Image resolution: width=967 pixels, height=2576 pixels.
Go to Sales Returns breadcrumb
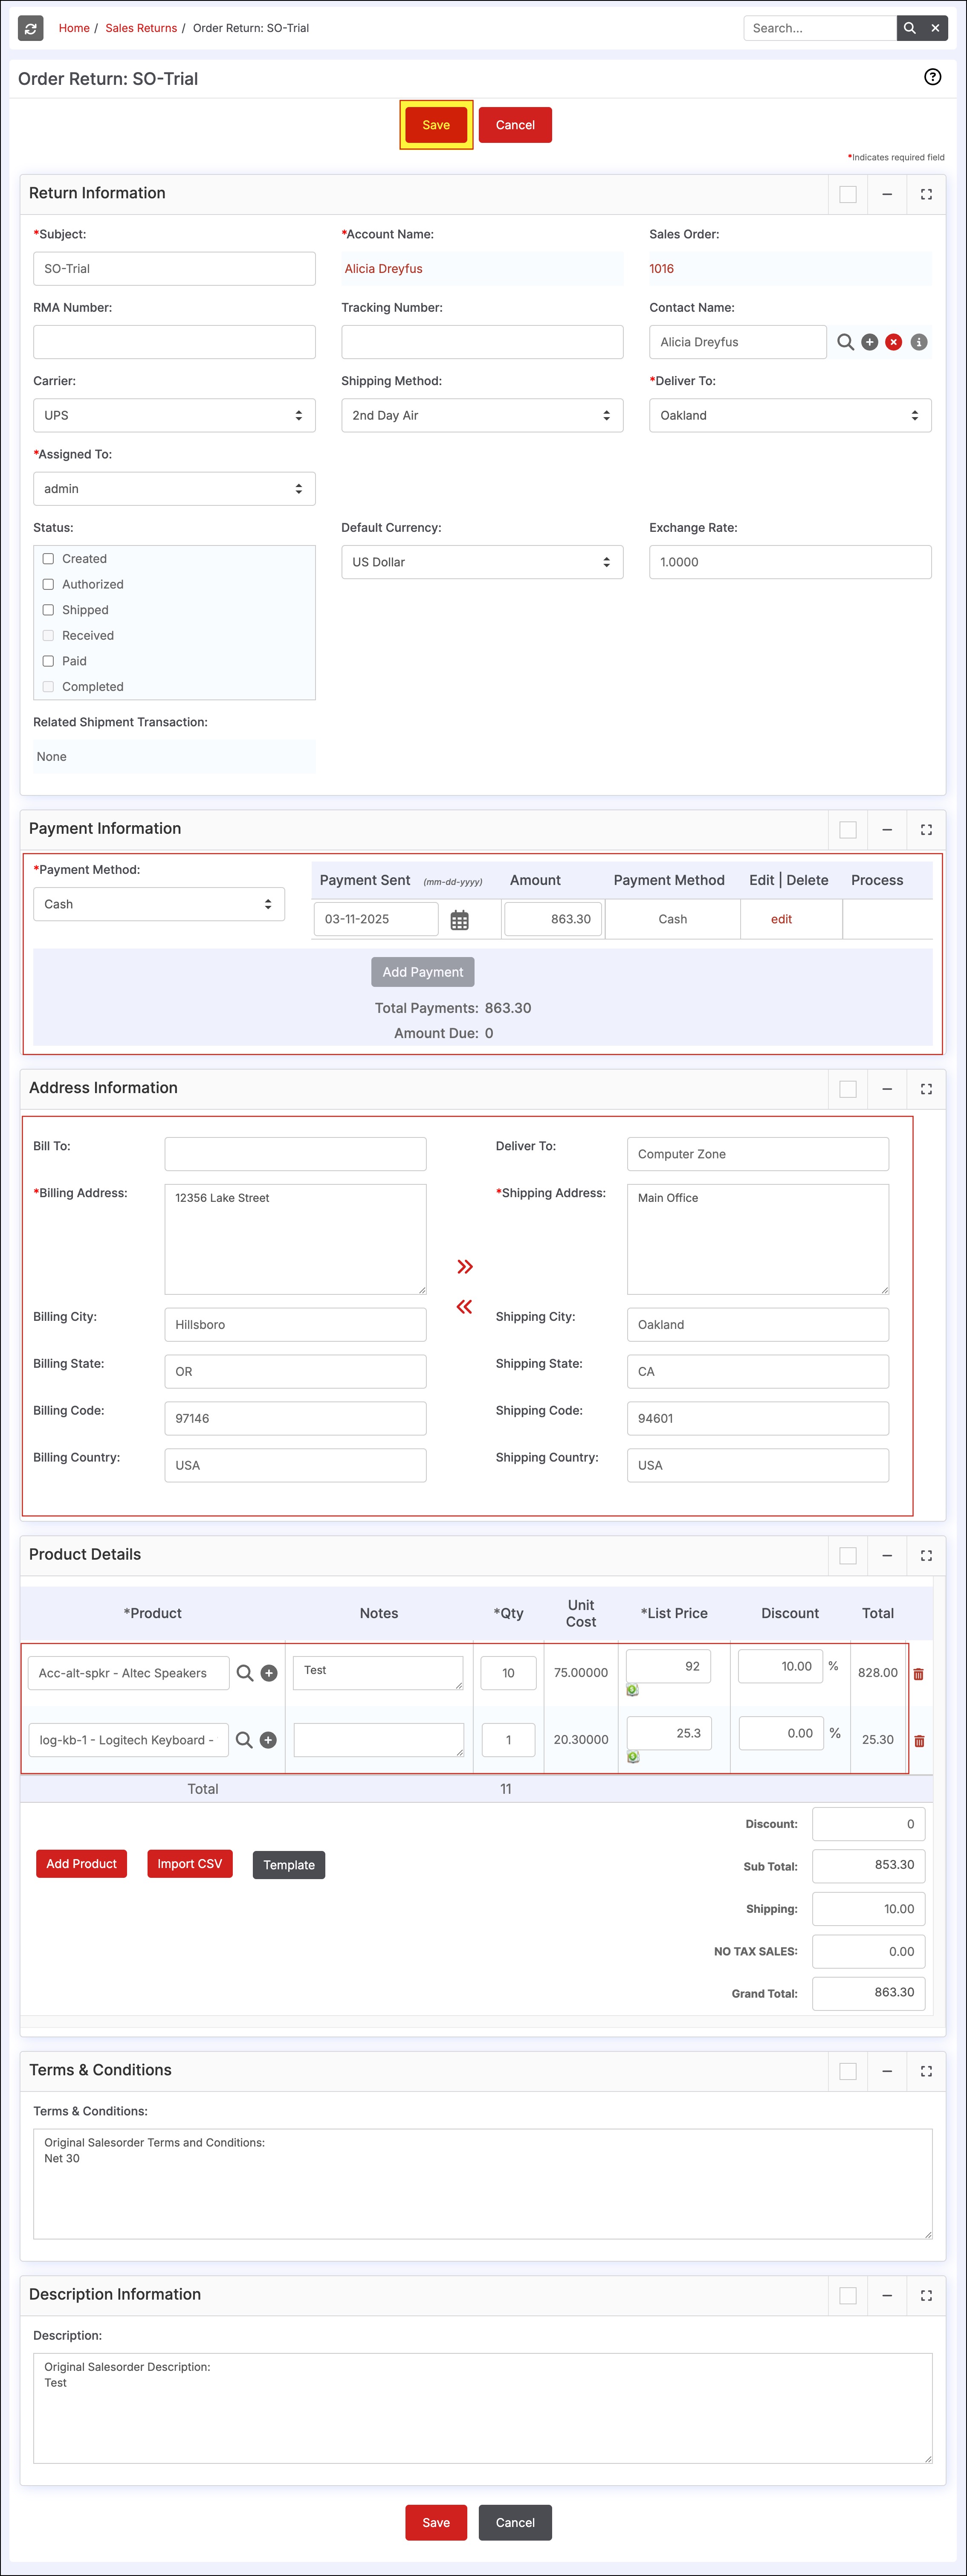pos(141,28)
